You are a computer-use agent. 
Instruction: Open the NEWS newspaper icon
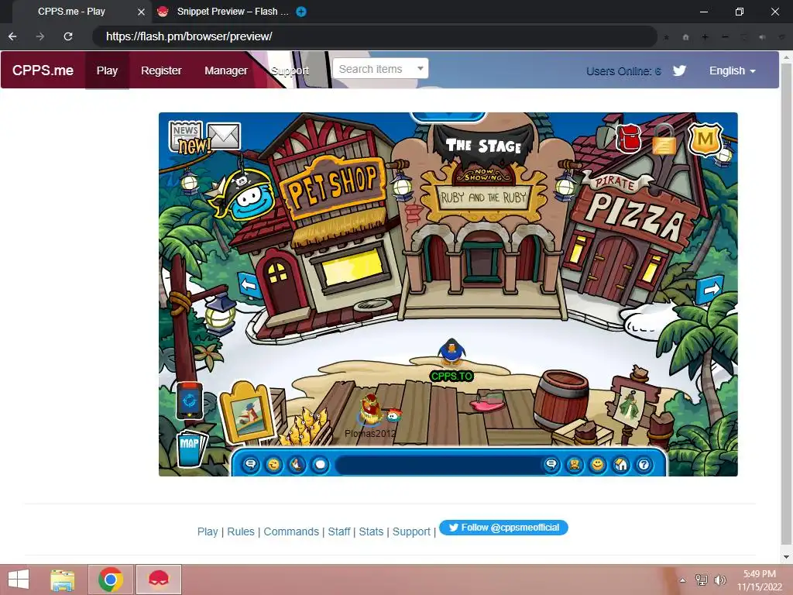(186, 136)
